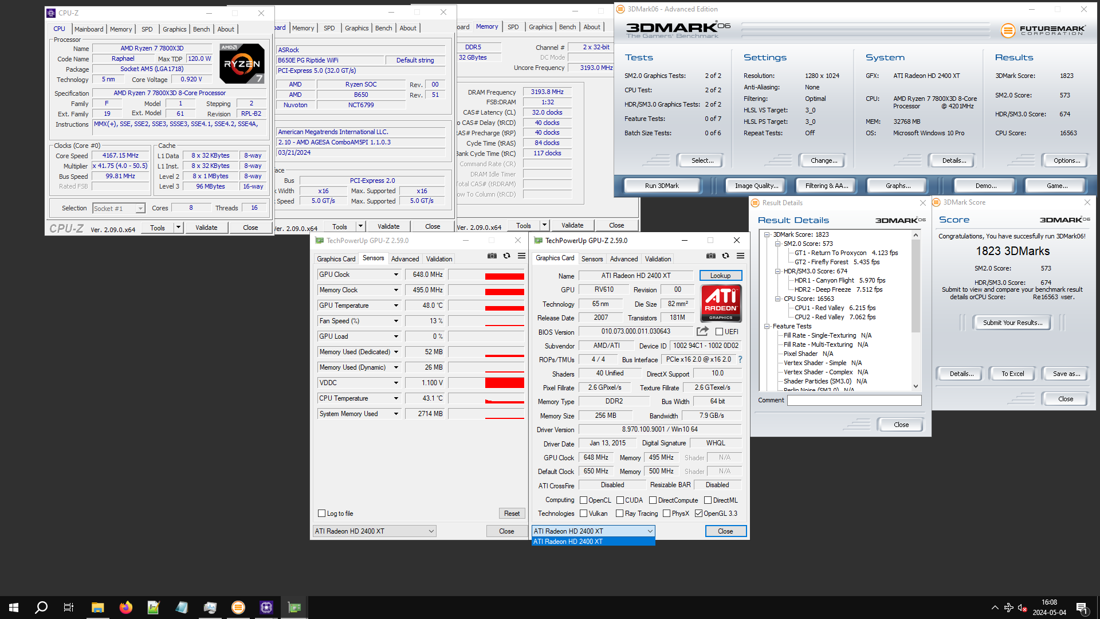Select ATI Radeon HD 2400 XT in open list
Viewport: 1100px width, 619px height.
(593, 542)
